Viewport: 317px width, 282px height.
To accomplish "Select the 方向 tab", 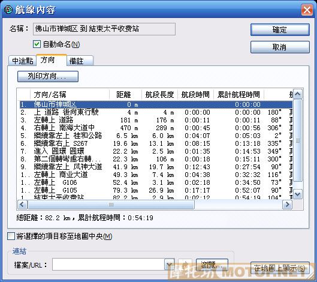I will coord(52,60).
